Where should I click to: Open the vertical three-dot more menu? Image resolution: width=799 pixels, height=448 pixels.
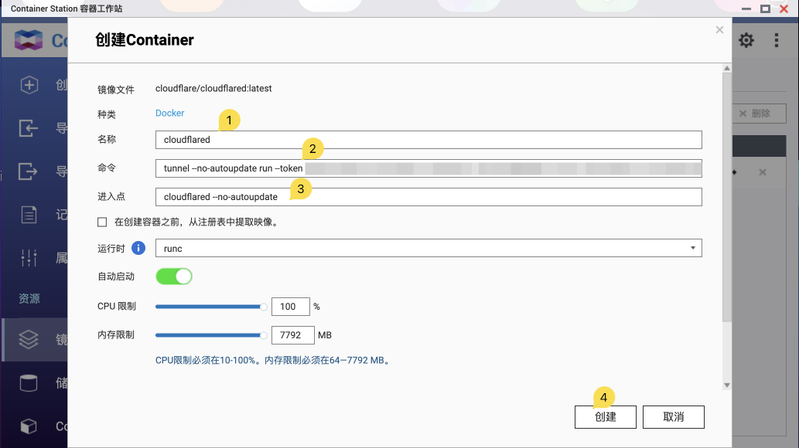click(777, 39)
